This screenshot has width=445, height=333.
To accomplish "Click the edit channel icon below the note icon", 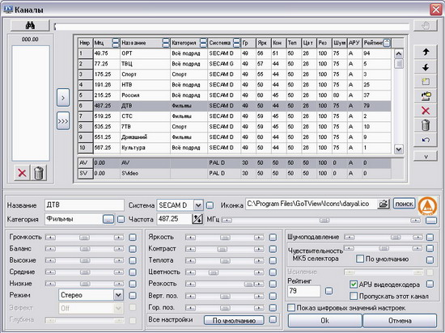I will coord(426,96).
